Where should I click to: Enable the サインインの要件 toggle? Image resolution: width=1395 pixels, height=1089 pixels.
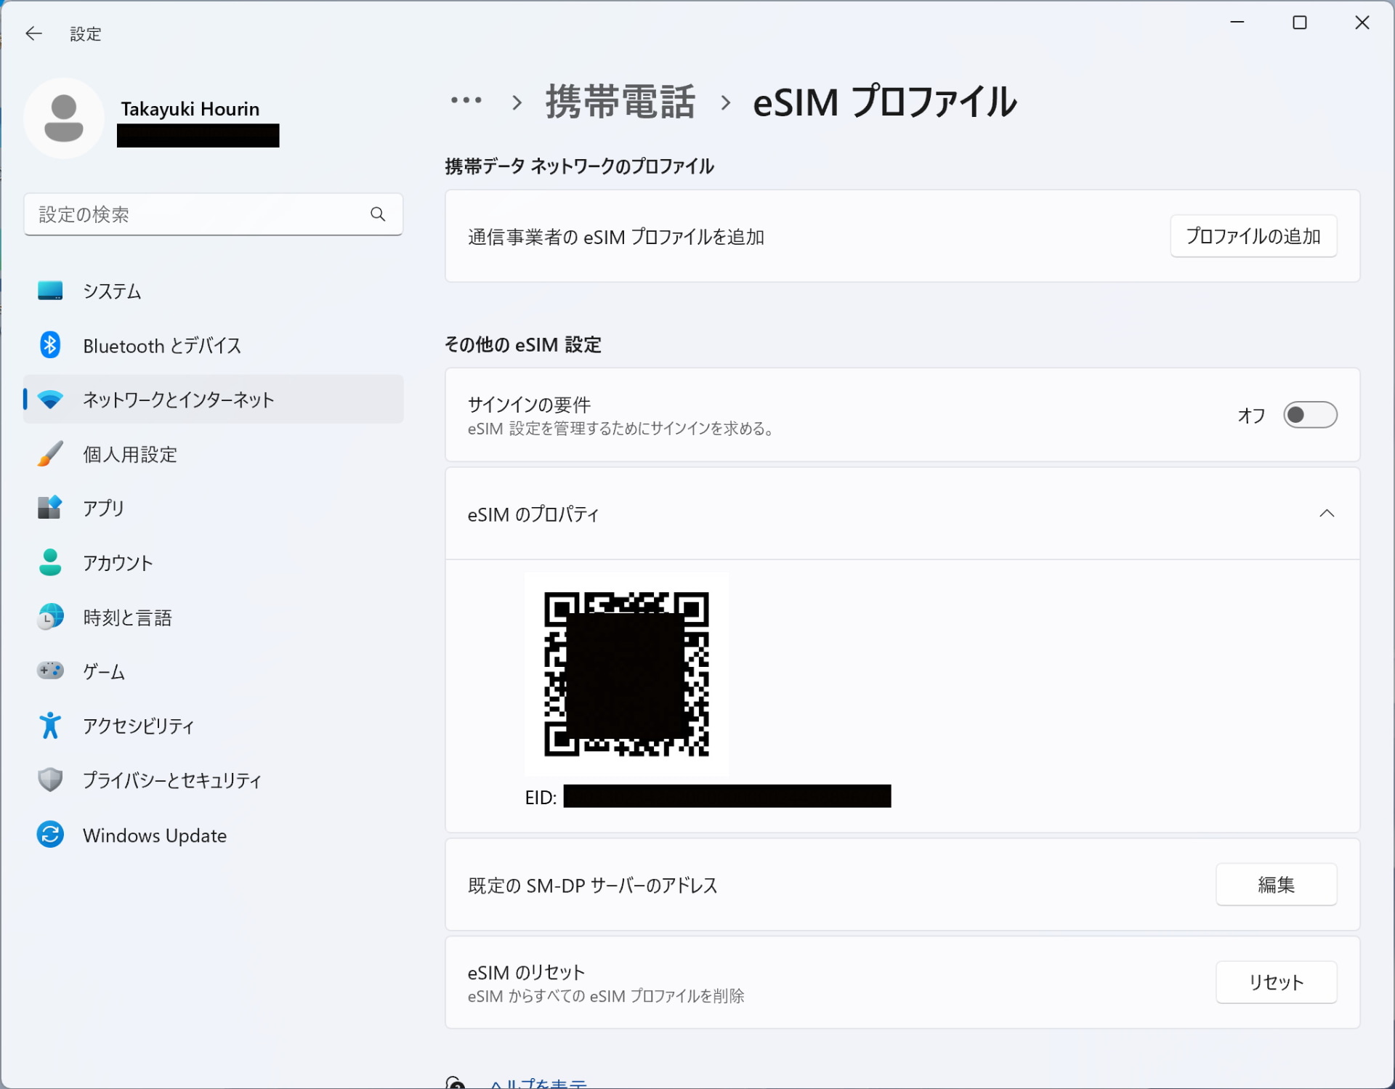click(x=1310, y=415)
